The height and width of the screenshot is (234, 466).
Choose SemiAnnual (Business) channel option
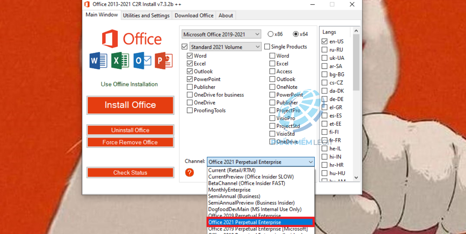tap(261, 196)
